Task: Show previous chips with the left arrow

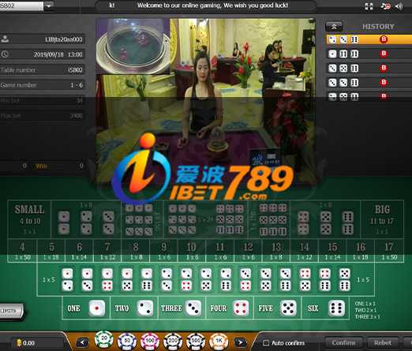Action: 83,342
